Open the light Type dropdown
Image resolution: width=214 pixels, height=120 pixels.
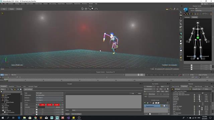click(49, 93)
